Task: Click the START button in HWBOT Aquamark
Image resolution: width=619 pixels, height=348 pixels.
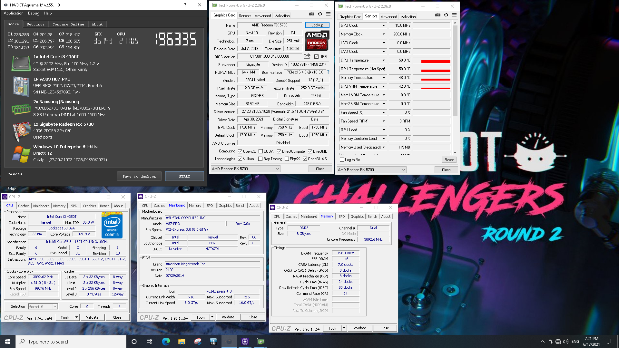Action: point(184,176)
